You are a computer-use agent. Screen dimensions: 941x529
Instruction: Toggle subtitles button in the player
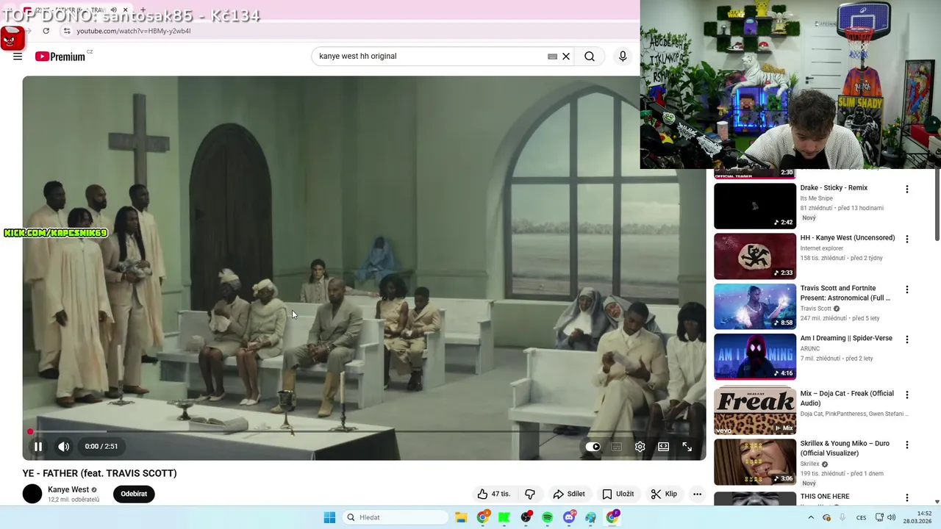point(617,447)
